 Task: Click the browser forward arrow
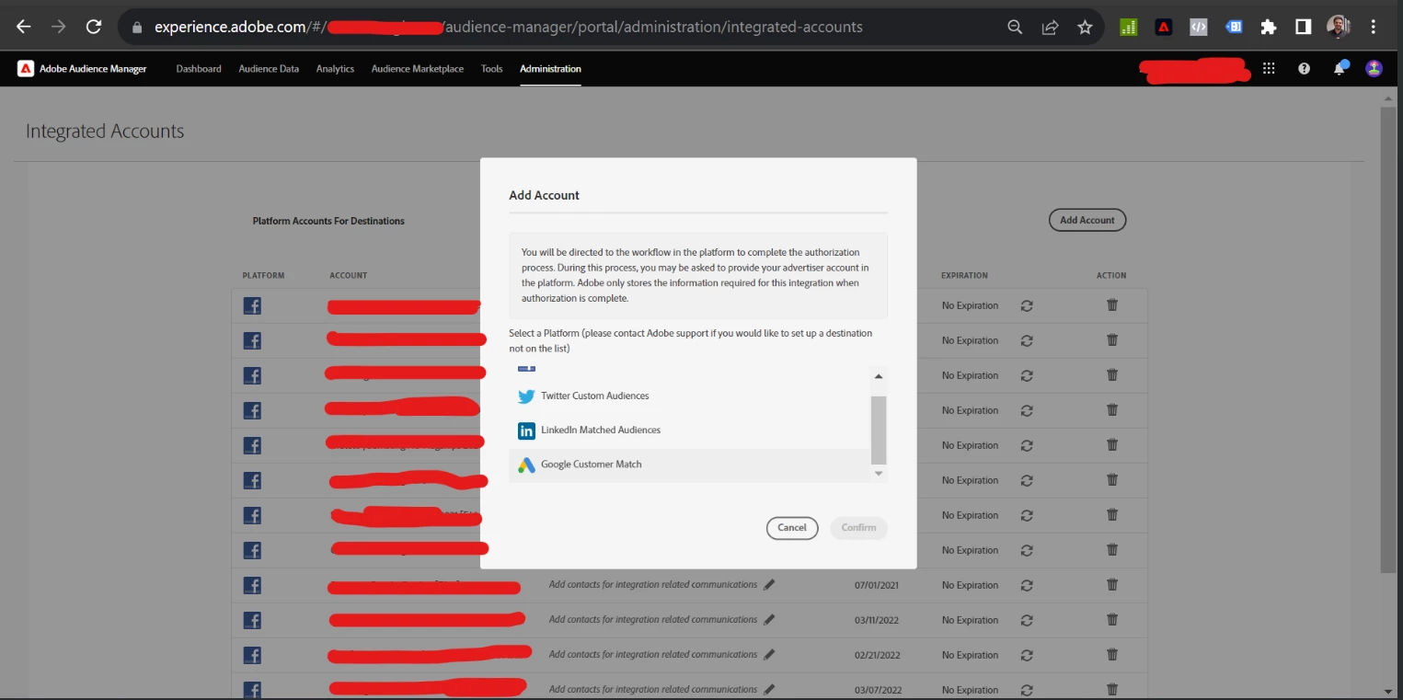click(x=59, y=27)
